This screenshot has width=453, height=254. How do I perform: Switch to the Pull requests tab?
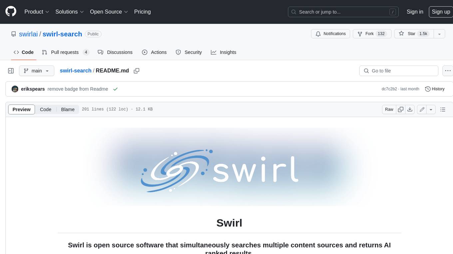(66, 52)
